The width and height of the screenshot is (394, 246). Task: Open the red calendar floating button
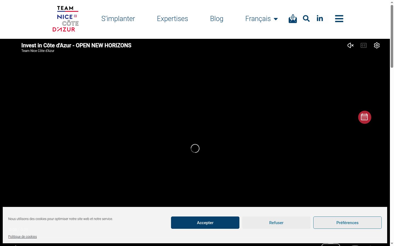click(365, 117)
